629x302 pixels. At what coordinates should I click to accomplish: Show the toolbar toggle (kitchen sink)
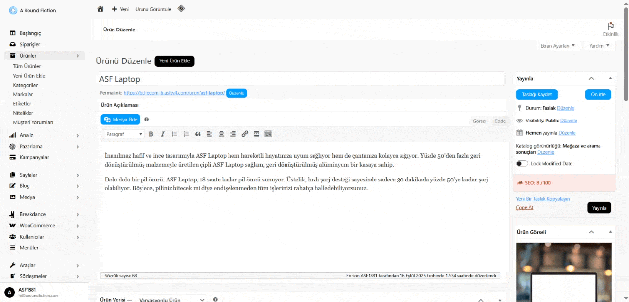click(x=268, y=134)
